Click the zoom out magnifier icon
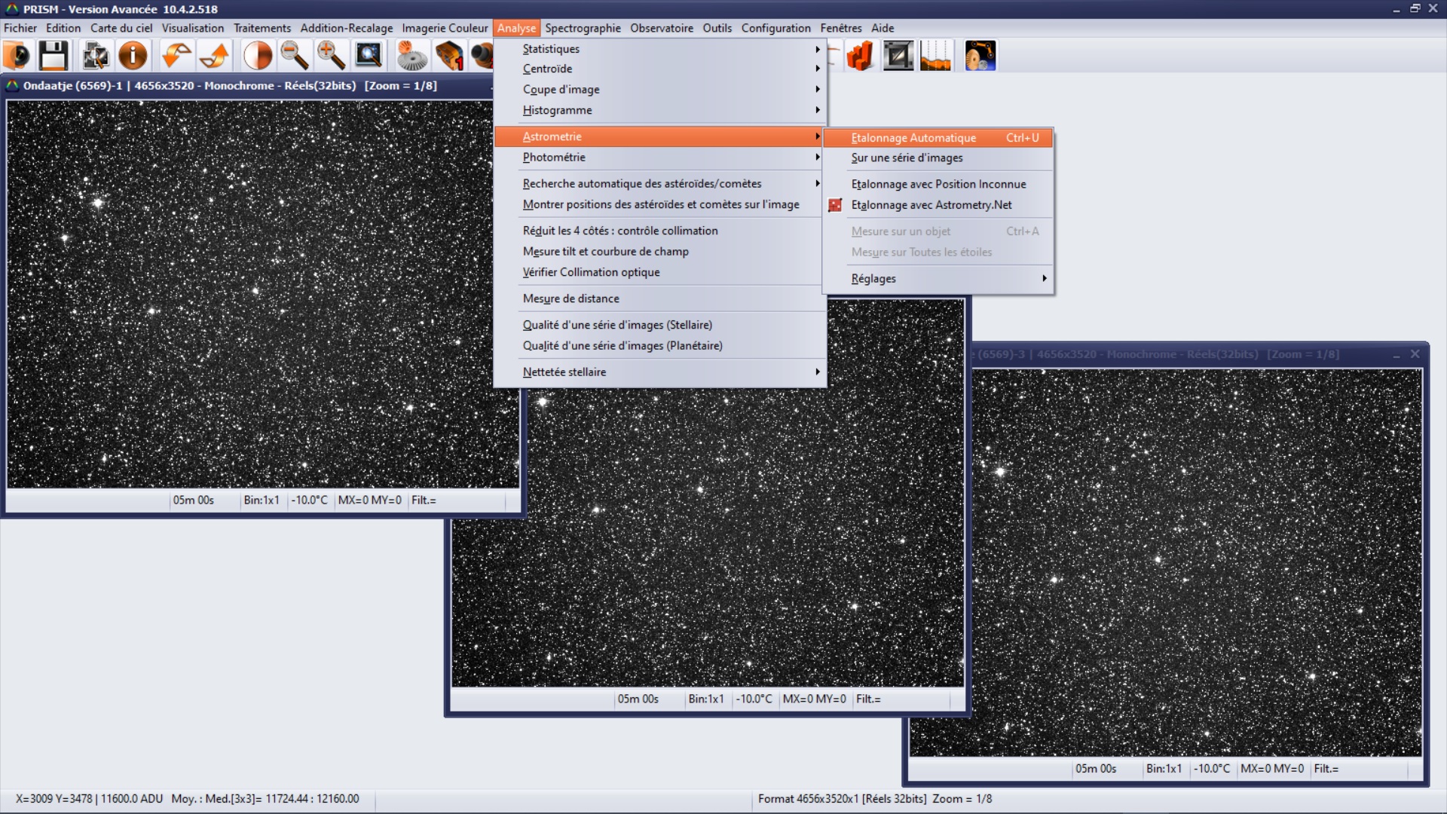The image size is (1447, 814). [294, 56]
